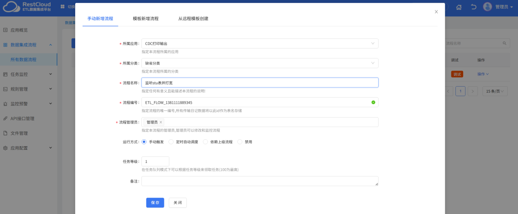Click the 备注 textarea
Screen dimensions: 518x214
pos(260,181)
